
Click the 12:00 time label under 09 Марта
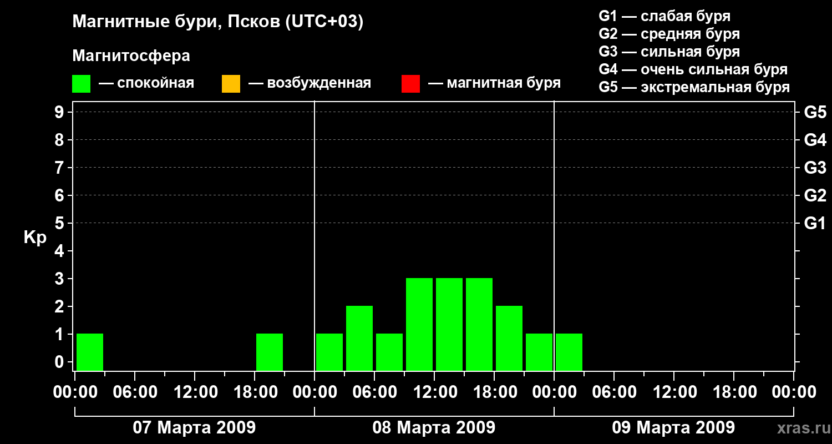(674, 392)
